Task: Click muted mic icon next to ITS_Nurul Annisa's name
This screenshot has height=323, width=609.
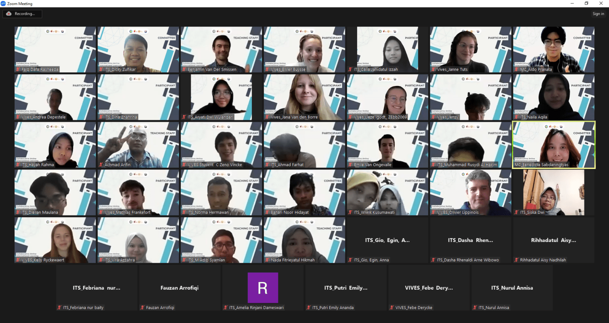Action: [x=475, y=308]
